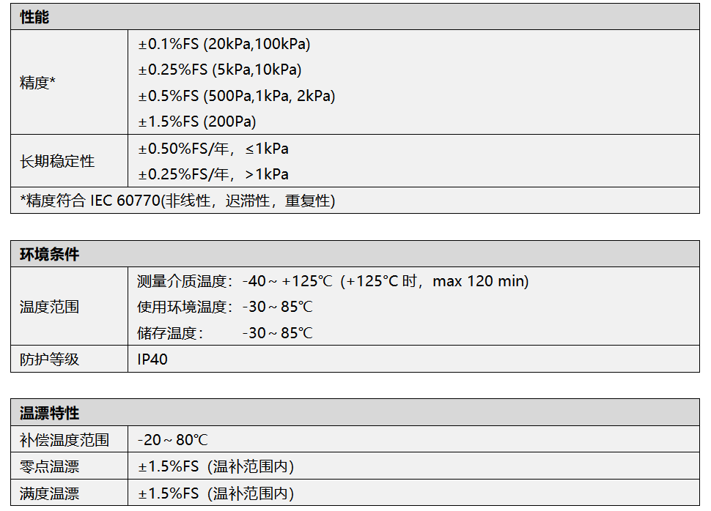This screenshot has height=511, width=711.
Task: Select the IP40 value cell
Action: [152, 359]
